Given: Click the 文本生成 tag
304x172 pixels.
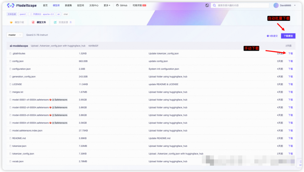Looking at the screenshot, I should [12, 14].
